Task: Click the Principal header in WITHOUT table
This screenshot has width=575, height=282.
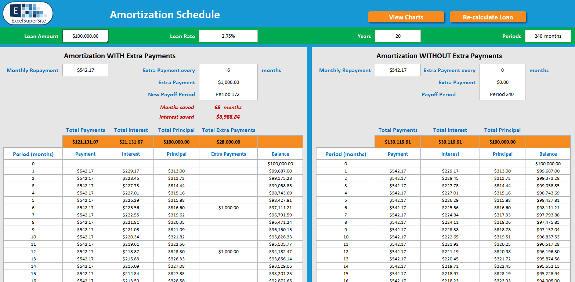Action: pos(502,154)
